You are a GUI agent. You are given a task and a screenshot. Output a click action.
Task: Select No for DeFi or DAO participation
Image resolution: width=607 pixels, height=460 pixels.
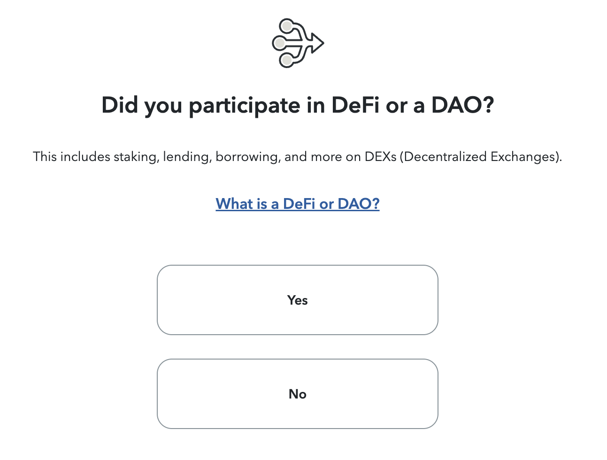click(298, 394)
